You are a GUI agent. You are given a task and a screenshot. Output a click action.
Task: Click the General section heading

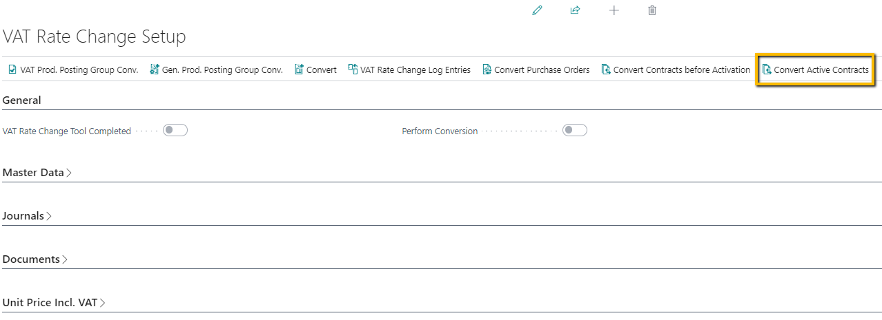click(x=22, y=100)
